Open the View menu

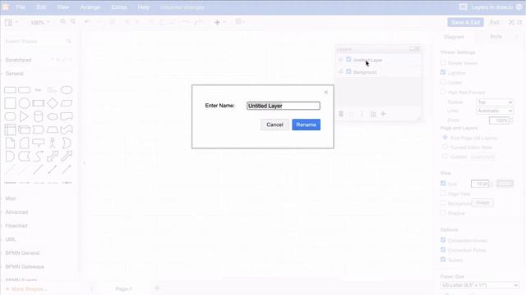62,7
